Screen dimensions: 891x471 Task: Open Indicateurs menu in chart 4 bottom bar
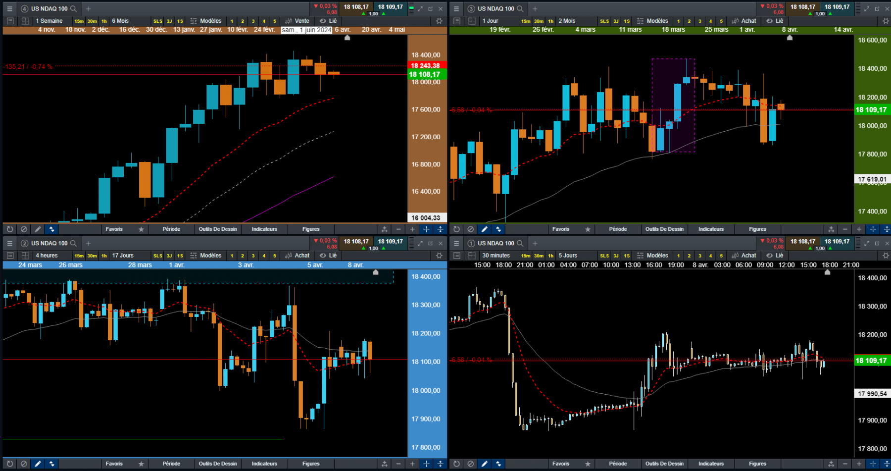pyautogui.click(x=264, y=229)
